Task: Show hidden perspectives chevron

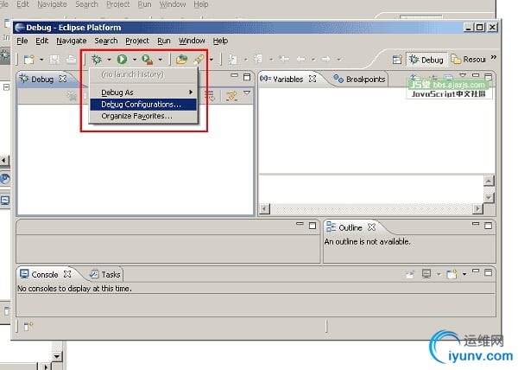Action: 493,58
